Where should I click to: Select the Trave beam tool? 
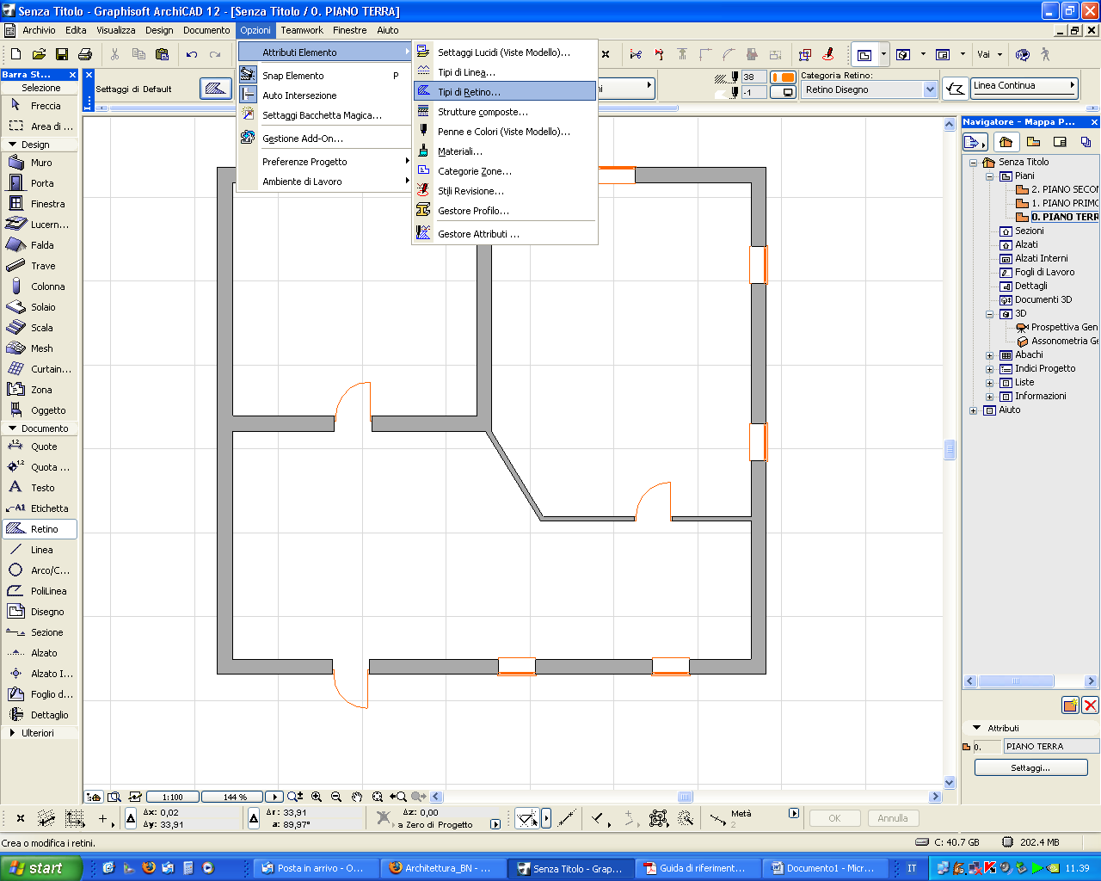point(40,266)
